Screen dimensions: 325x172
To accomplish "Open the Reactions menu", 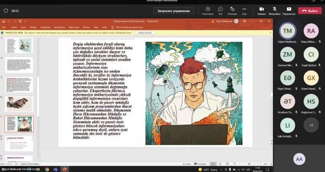I will click(x=232, y=11).
